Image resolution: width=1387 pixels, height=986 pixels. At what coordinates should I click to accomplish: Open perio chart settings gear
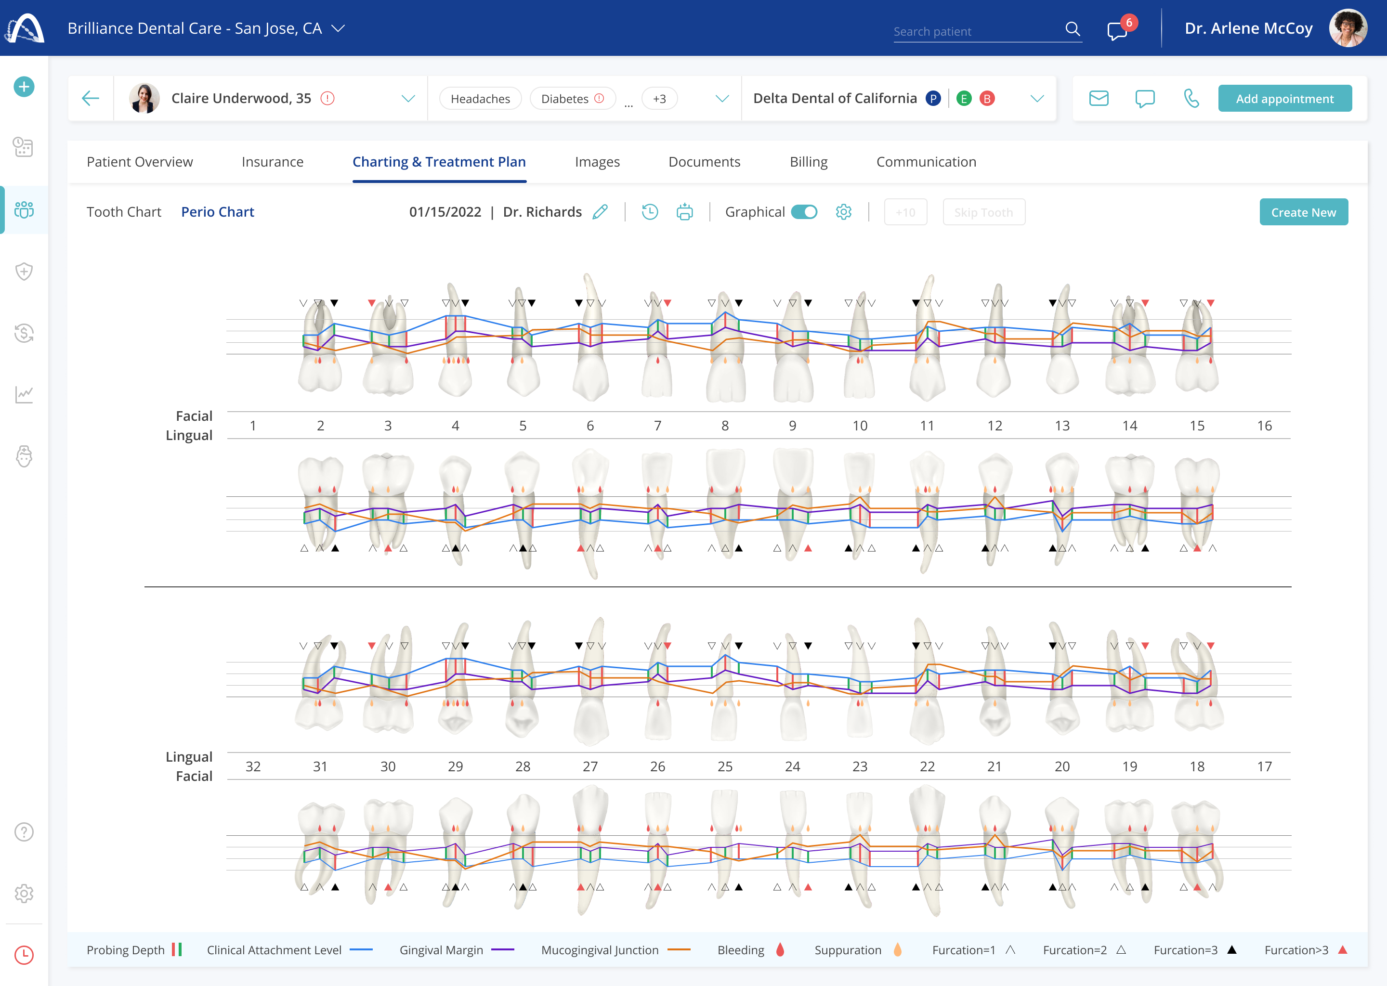click(843, 212)
